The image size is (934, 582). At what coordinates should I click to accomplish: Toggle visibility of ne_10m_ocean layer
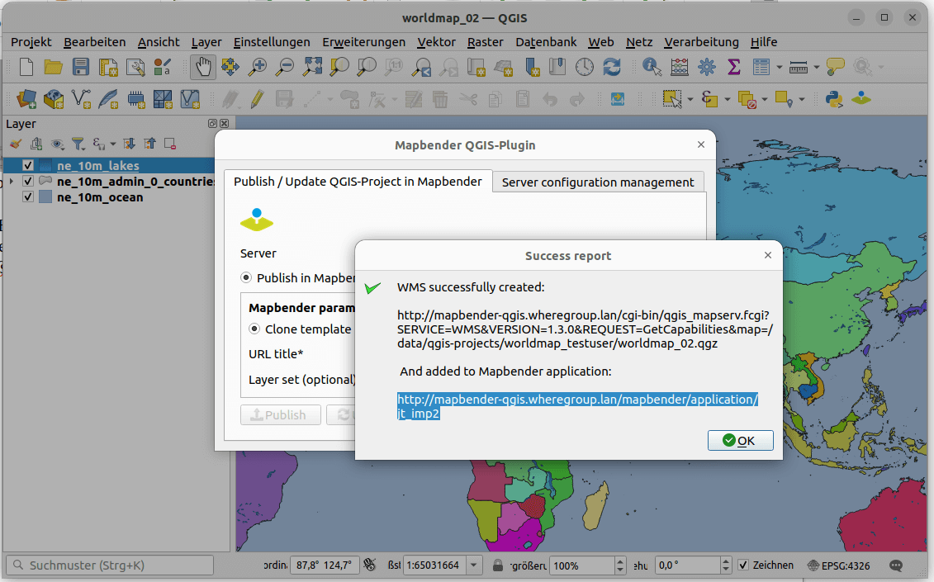pos(28,197)
